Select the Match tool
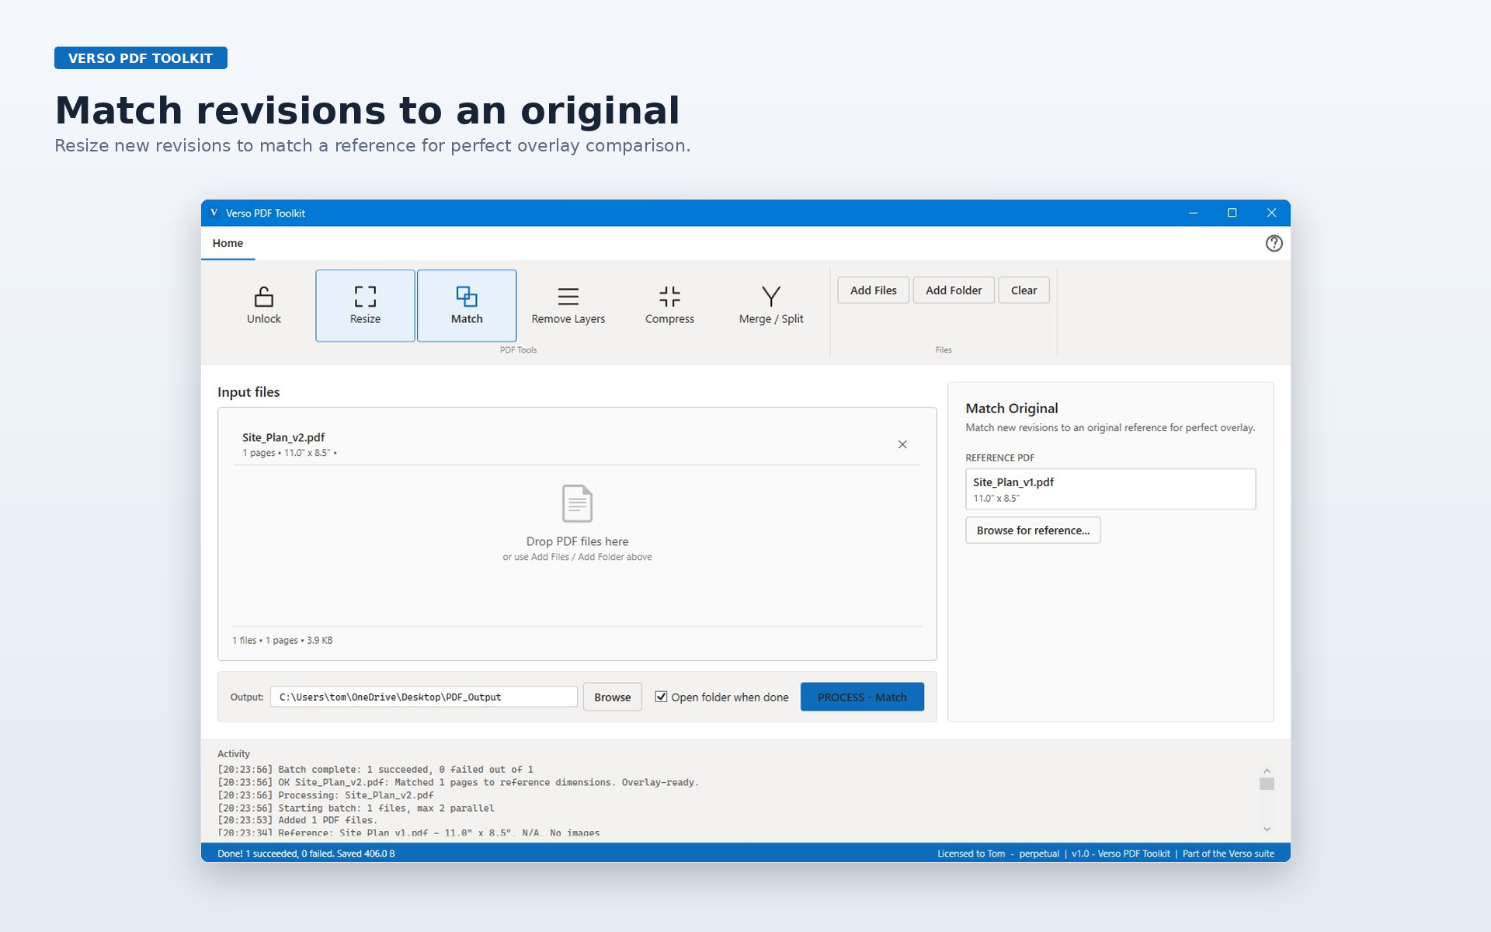 467,305
